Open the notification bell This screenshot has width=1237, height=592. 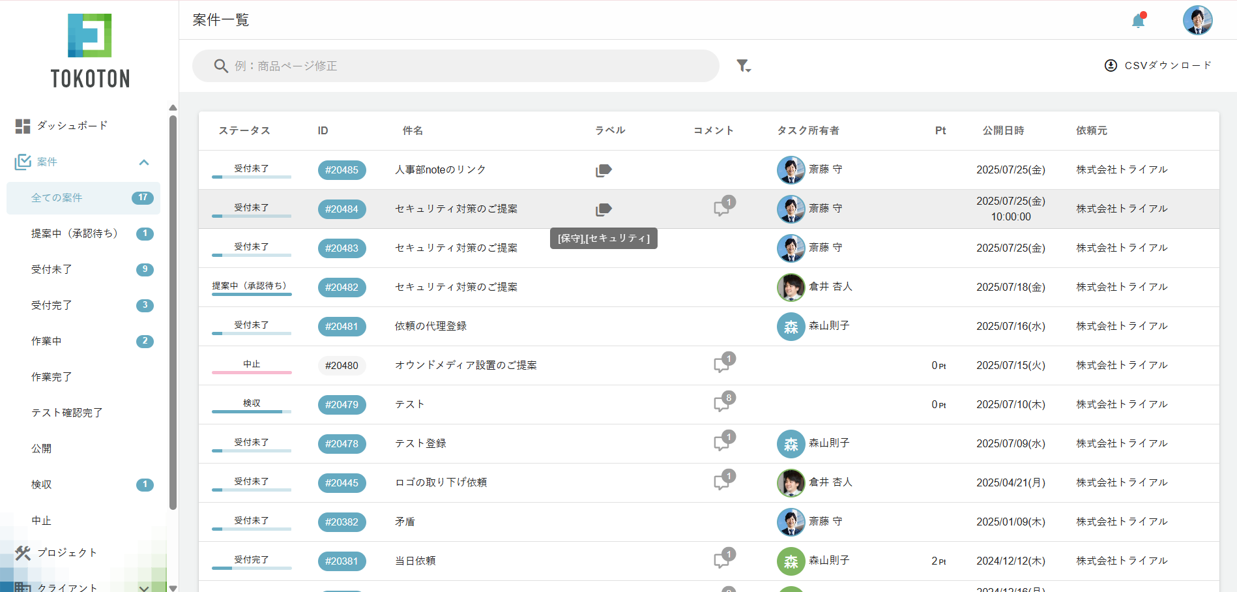[x=1138, y=20]
